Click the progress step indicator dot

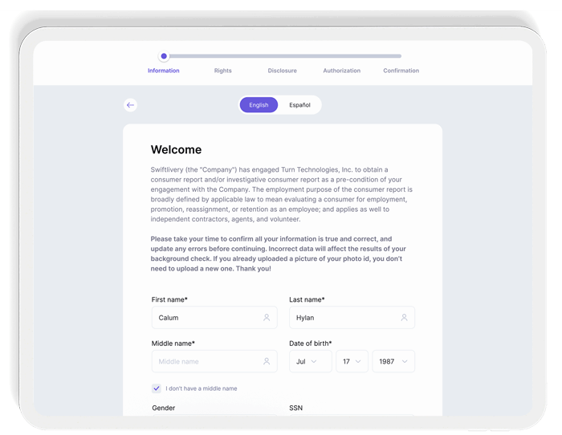click(164, 56)
